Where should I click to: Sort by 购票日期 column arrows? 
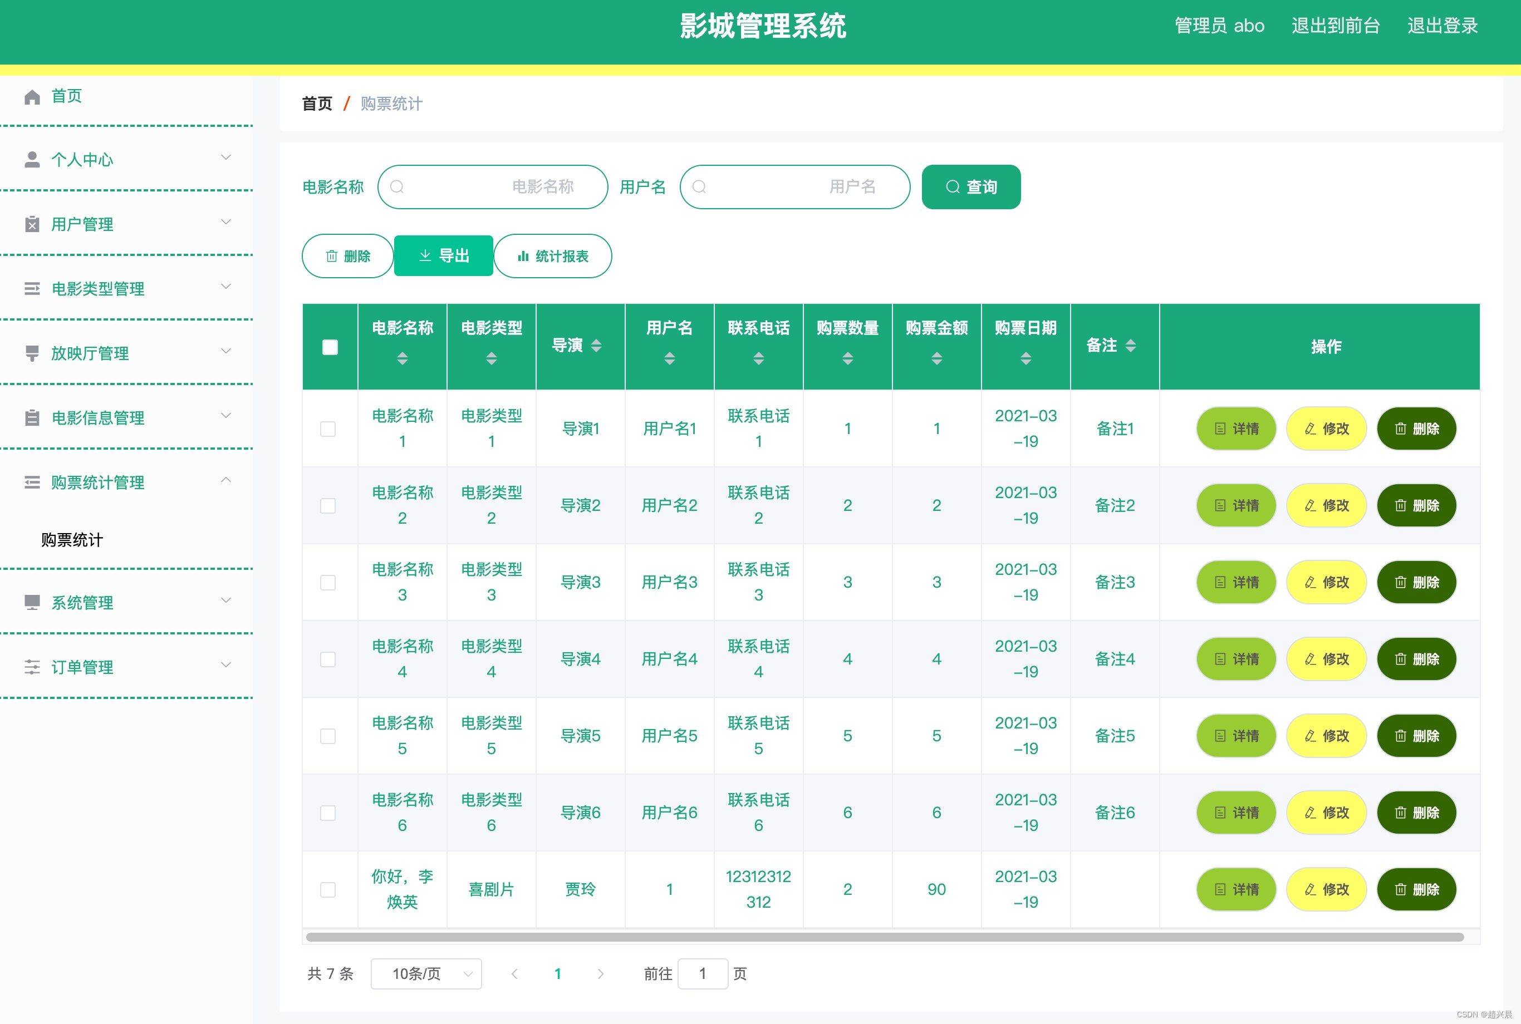(1026, 358)
